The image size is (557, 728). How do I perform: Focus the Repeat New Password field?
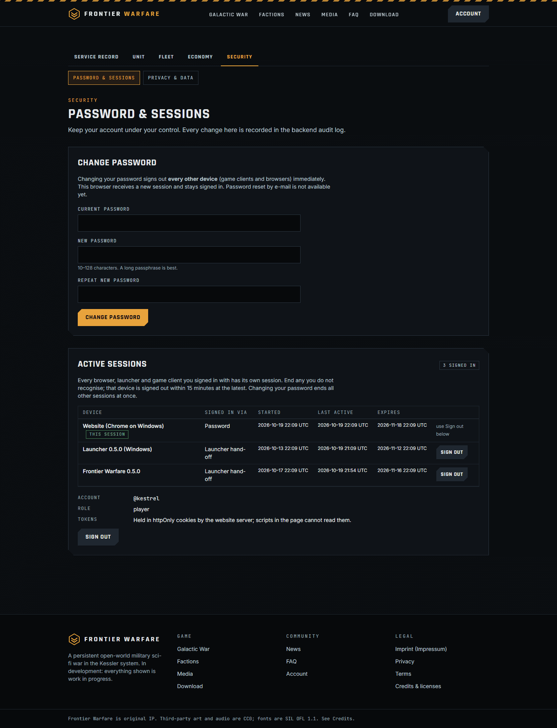pyautogui.click(x=189, y=294)
